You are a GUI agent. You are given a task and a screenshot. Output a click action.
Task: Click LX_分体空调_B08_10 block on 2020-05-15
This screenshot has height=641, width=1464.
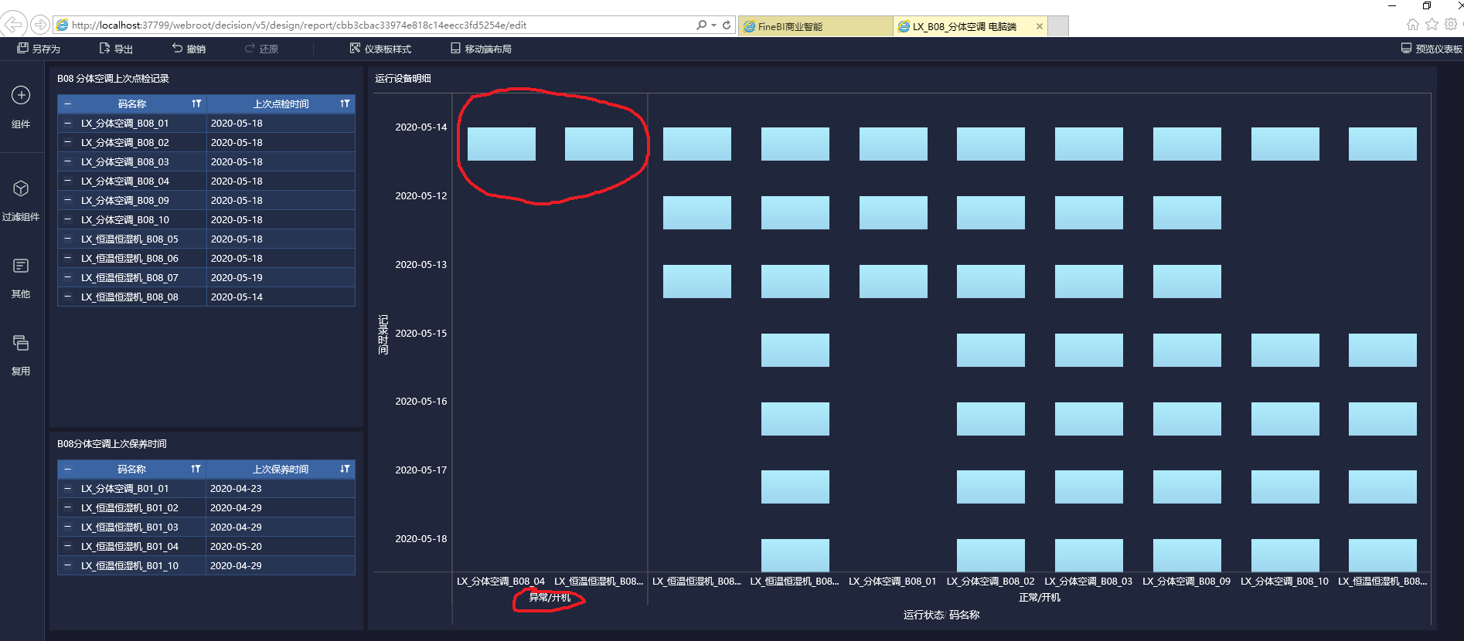1285,350
